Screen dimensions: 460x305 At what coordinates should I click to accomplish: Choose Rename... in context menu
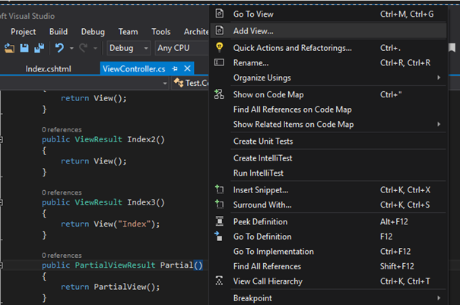(x=328, y=62)
